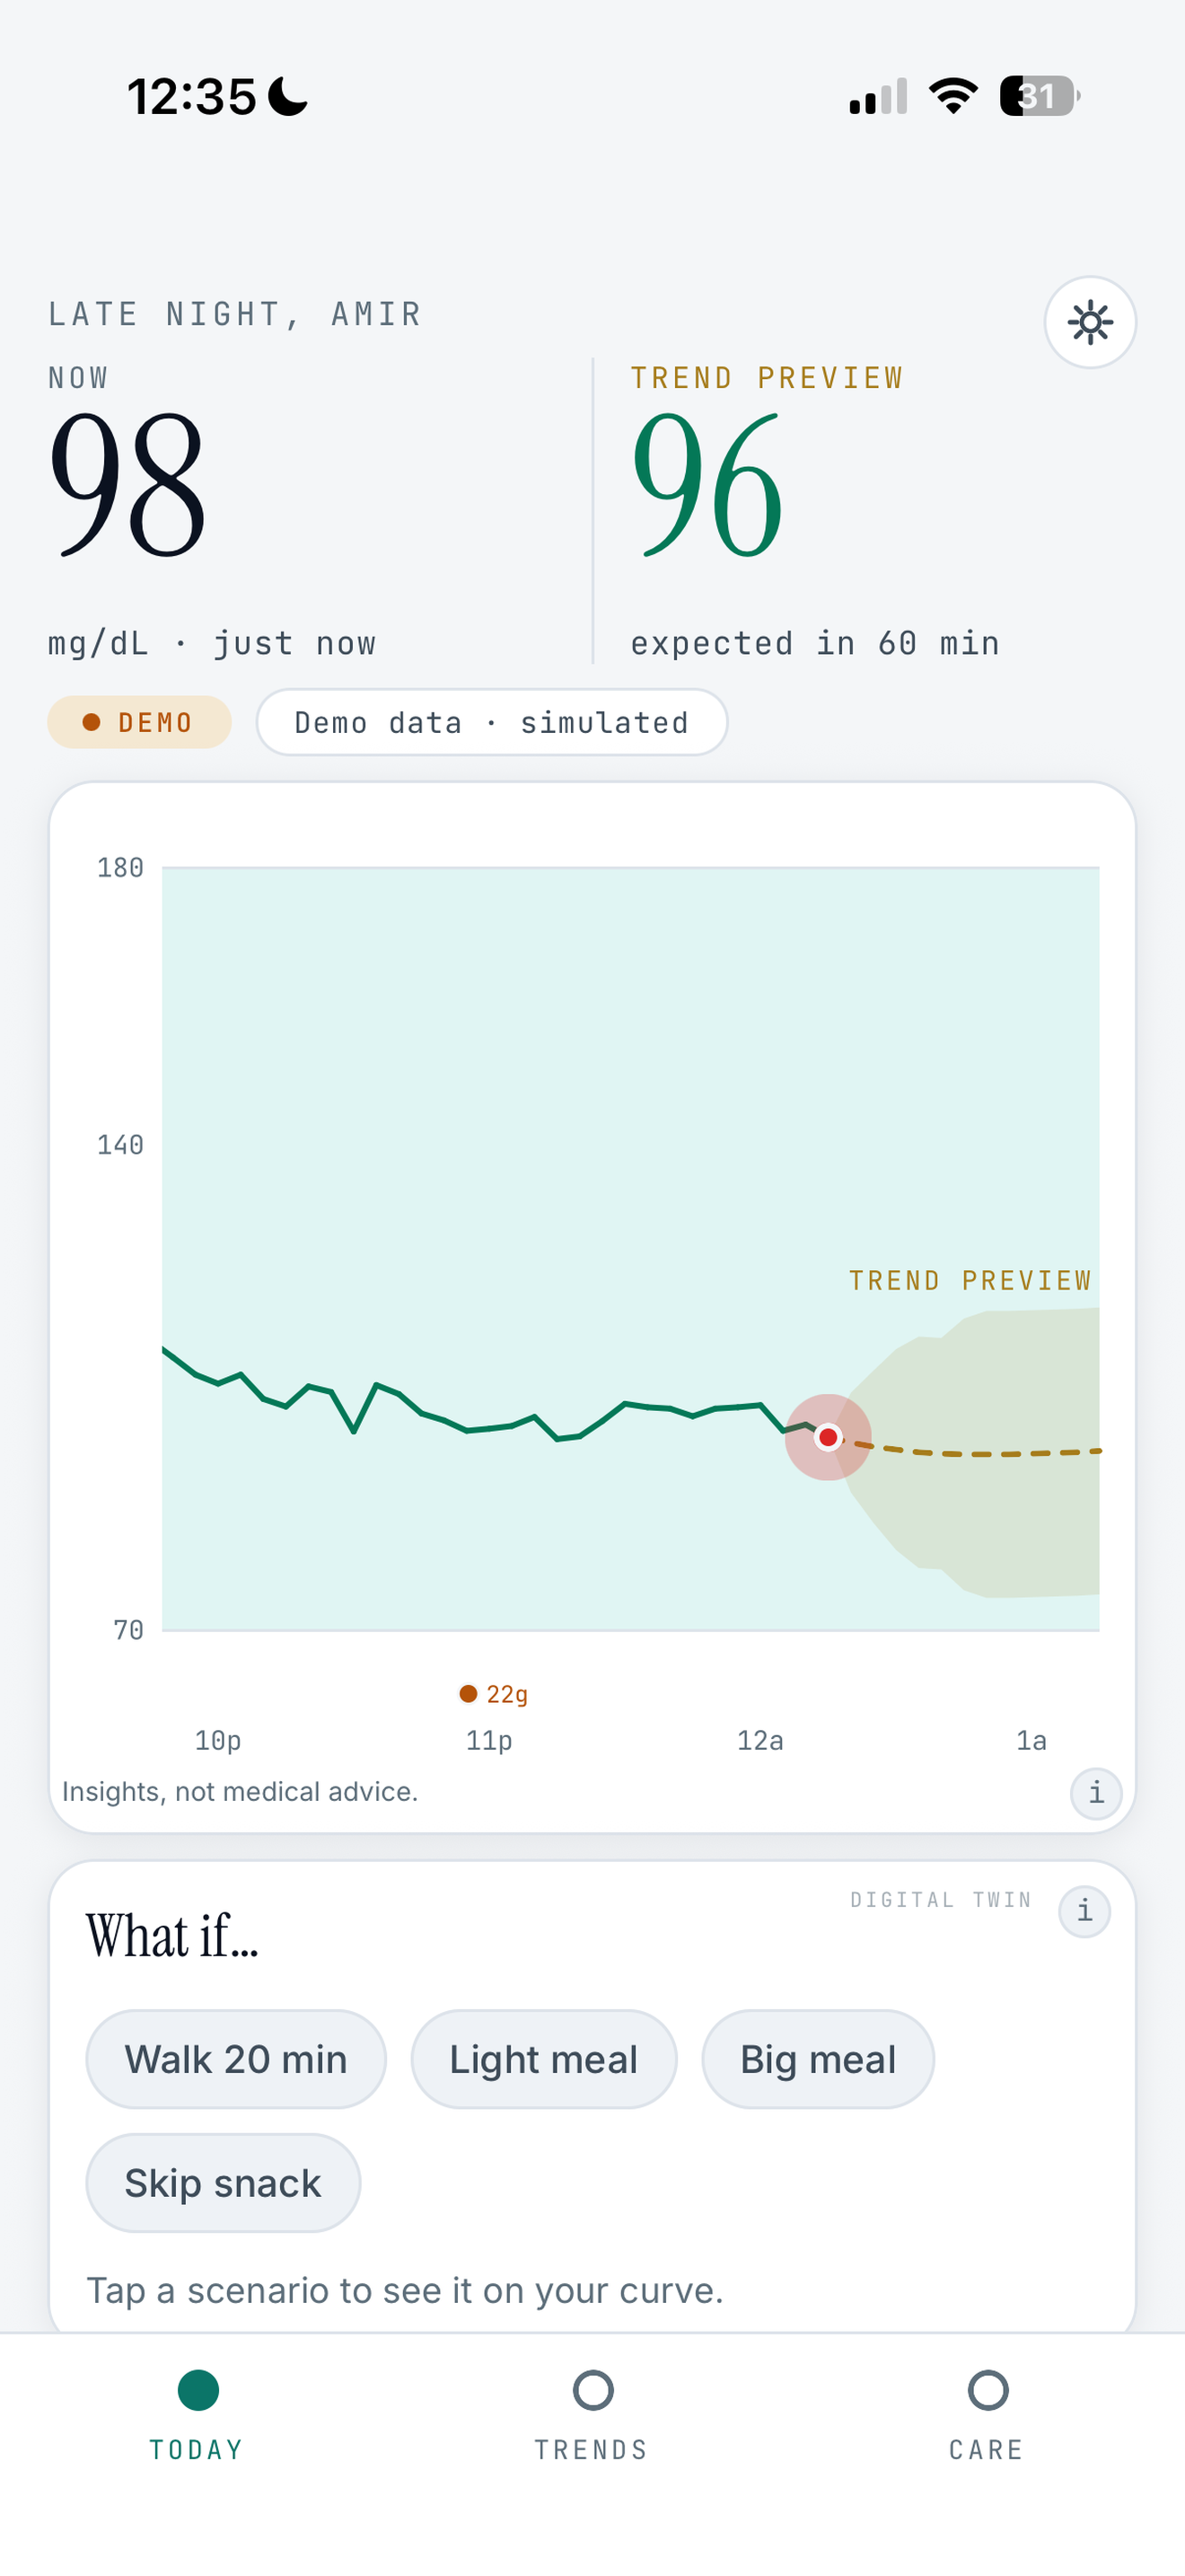Open the Care tab

(x=987, y=2415)
